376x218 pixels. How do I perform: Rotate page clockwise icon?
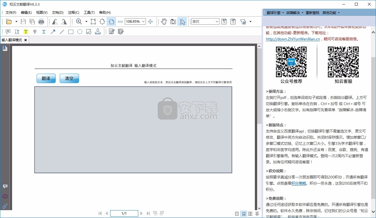[64, 22]
